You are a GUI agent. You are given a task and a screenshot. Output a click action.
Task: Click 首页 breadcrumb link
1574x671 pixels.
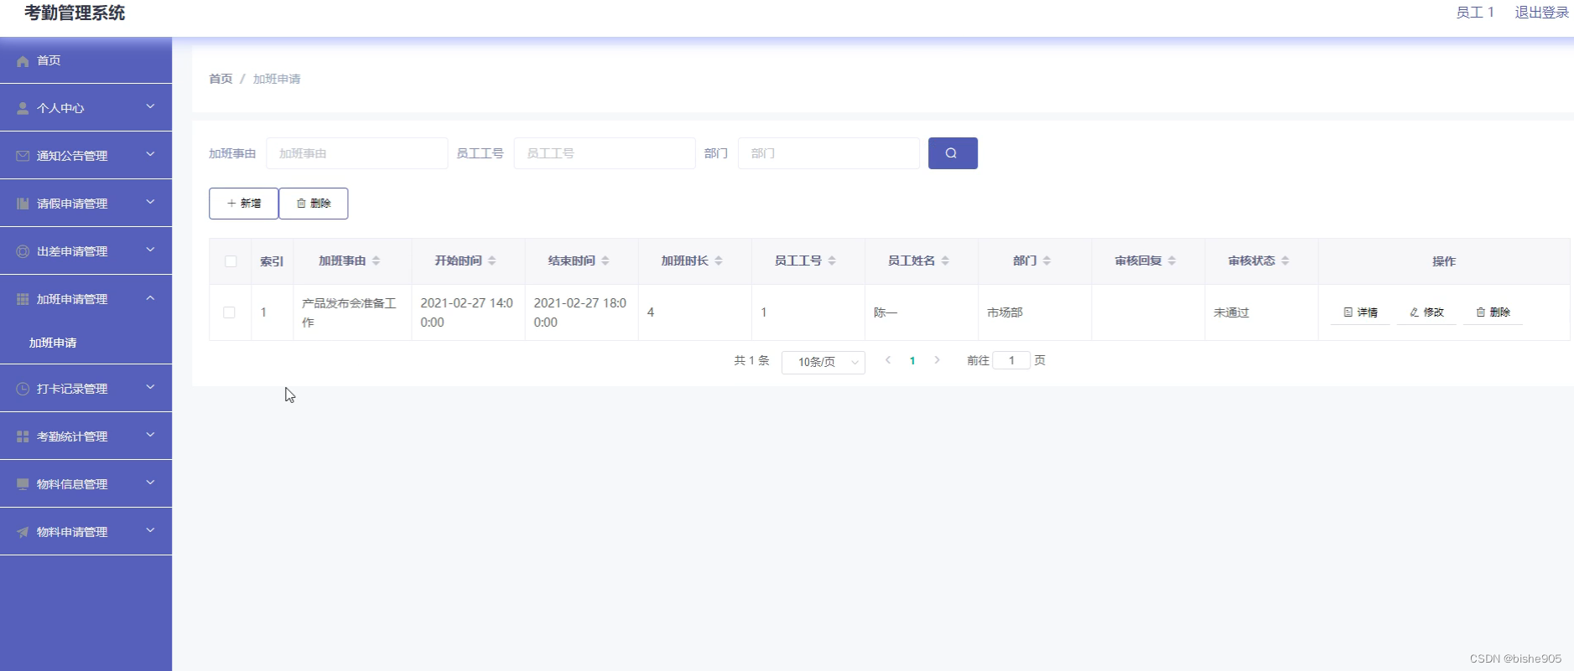[221, 79]
